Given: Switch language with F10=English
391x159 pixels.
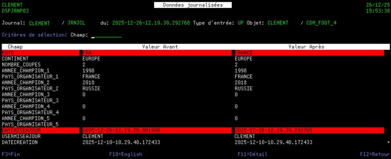Looking at the screenshot, I should (x=125, y=154).
